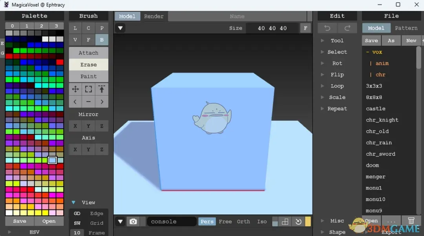The height and width of the screenshot is (236, 424).
Task: Select the Center brush mode C
Action: tap(88, 28)
